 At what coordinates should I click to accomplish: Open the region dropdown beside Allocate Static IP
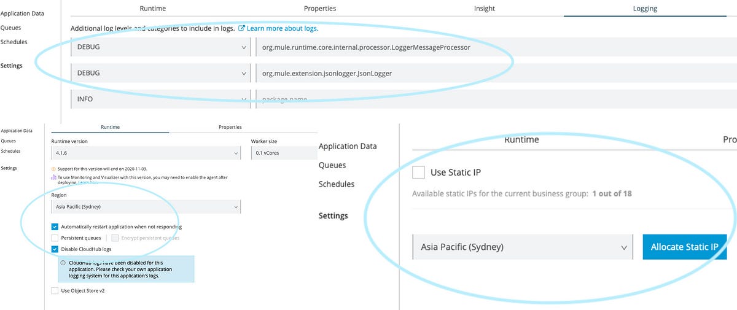522,247
